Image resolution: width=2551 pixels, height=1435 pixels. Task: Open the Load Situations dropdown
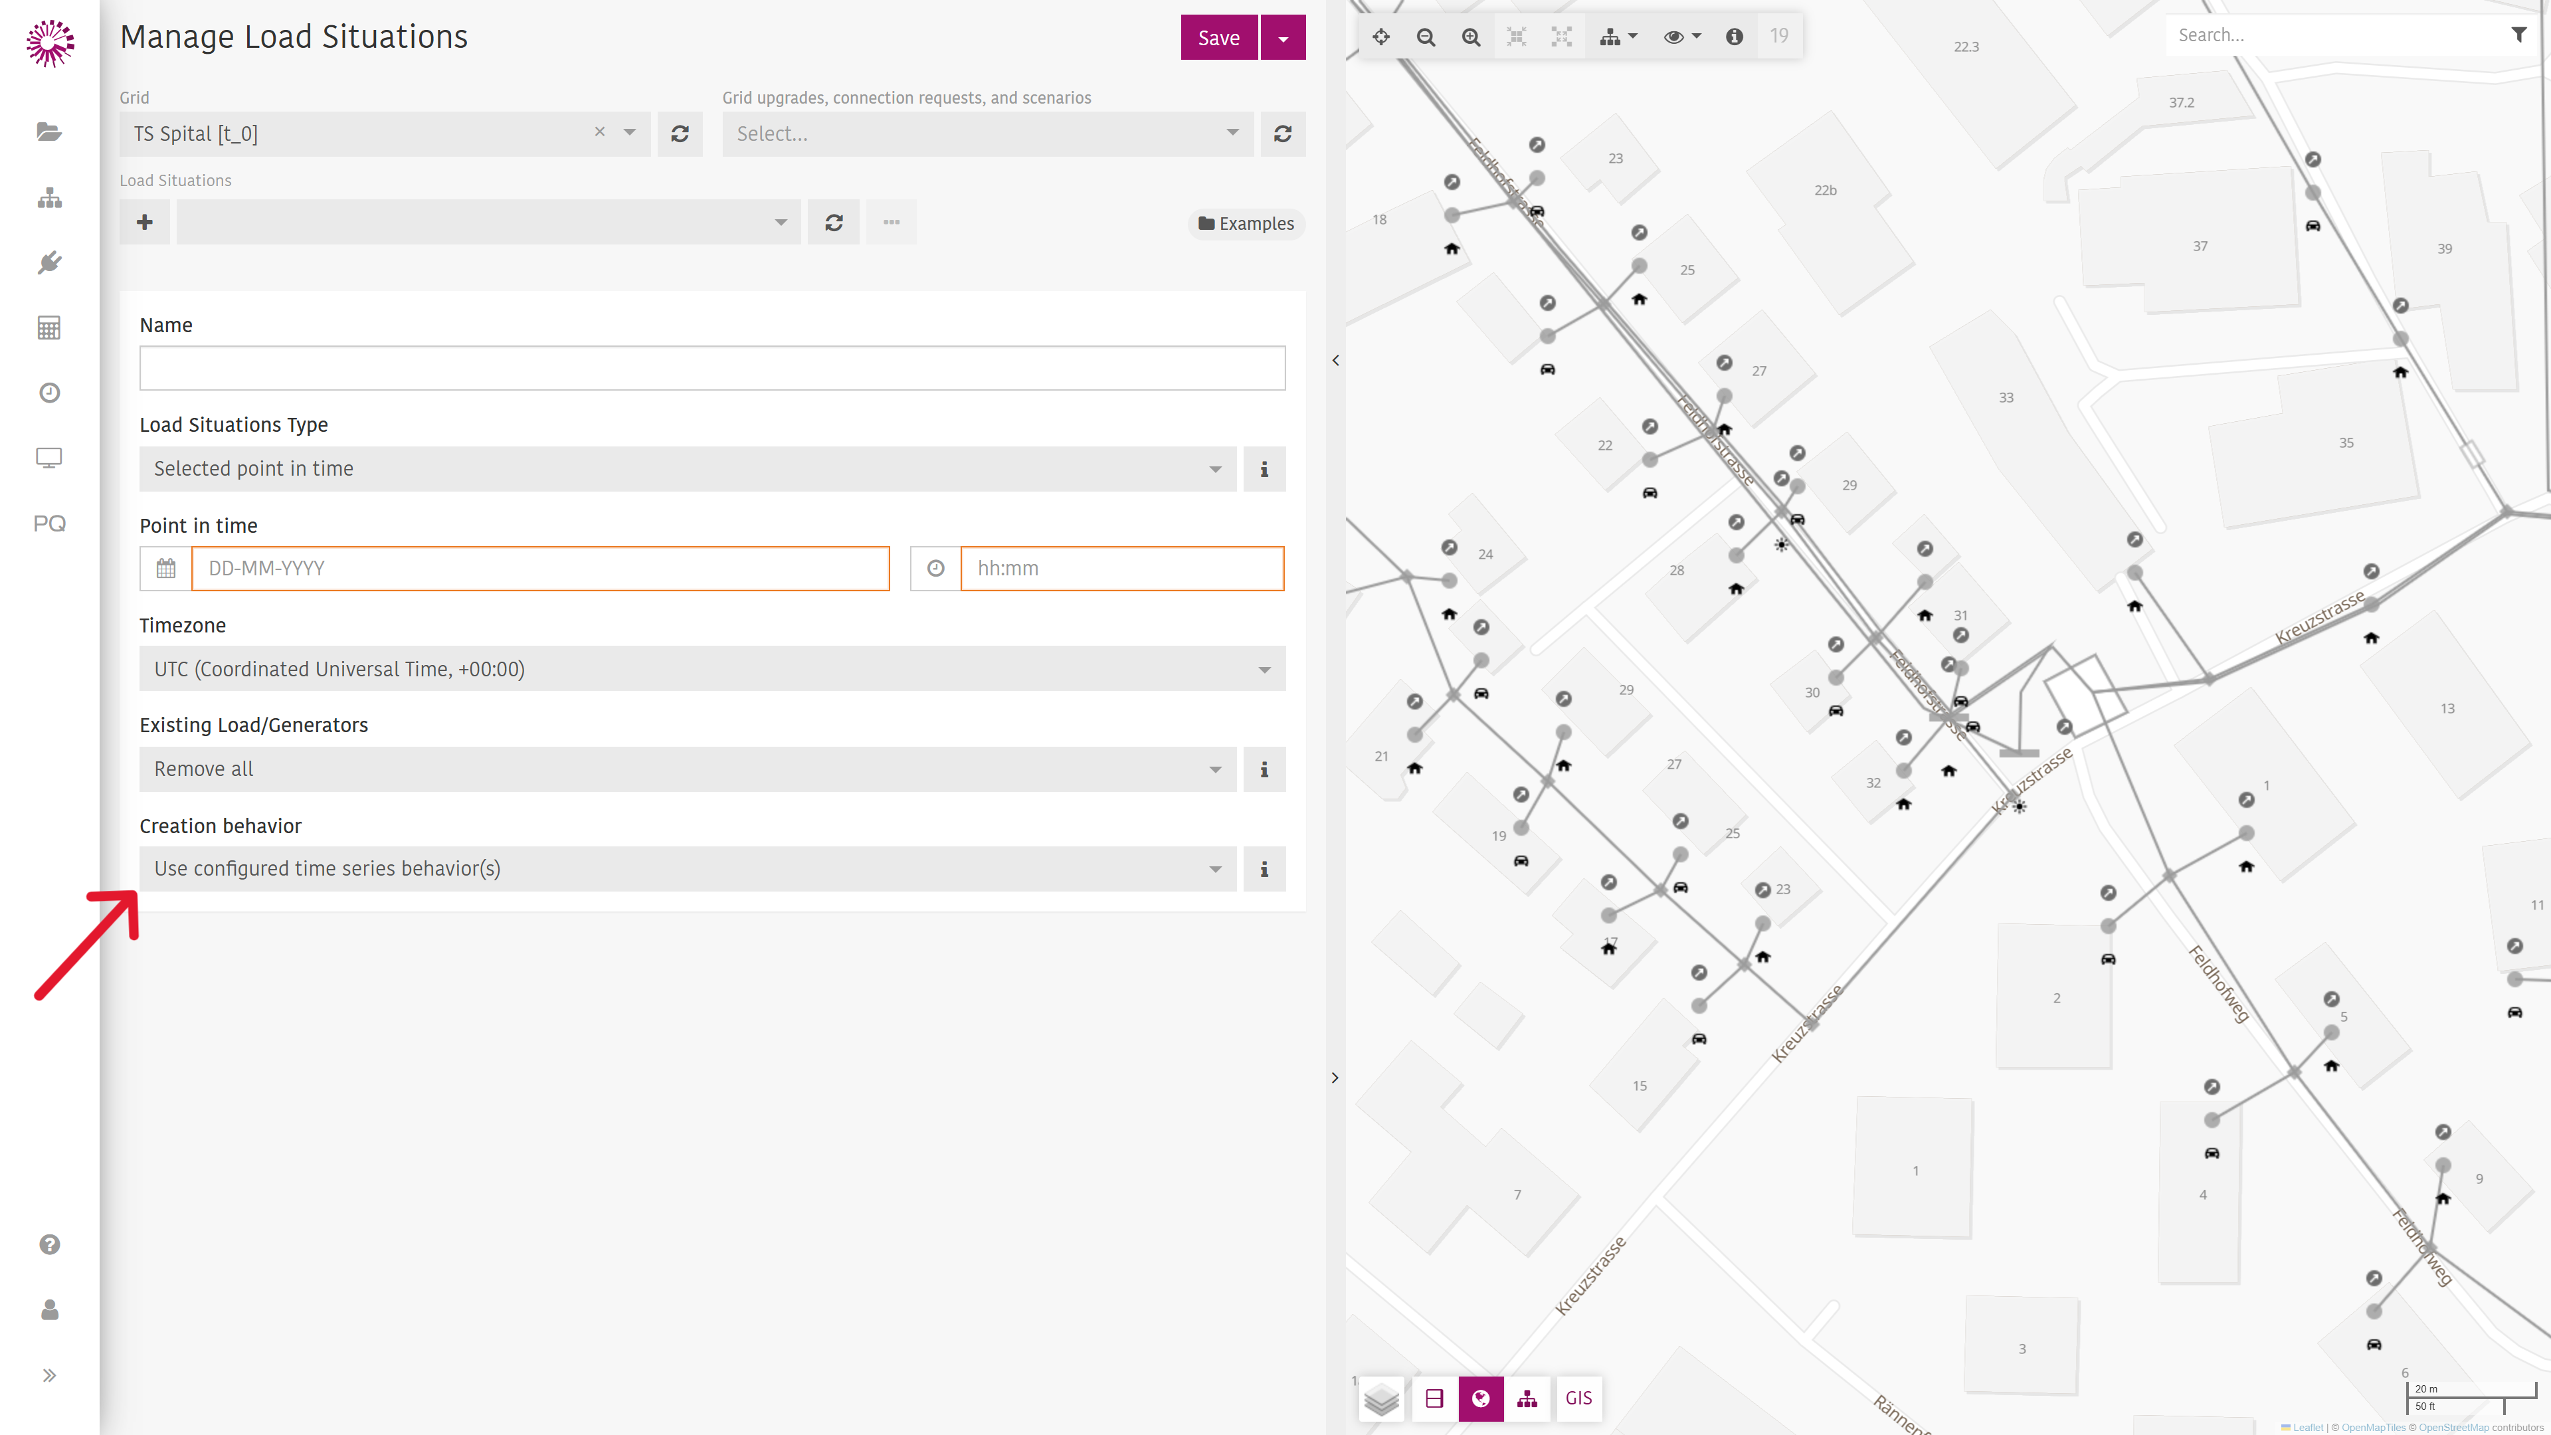tap(488, 222)
